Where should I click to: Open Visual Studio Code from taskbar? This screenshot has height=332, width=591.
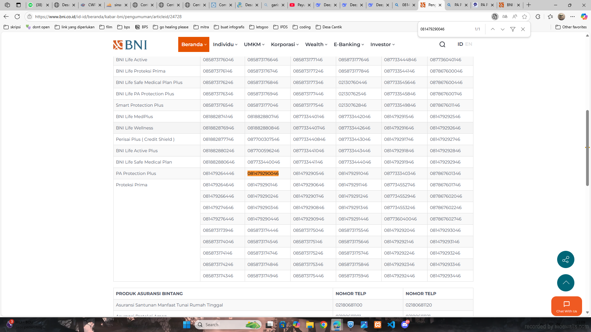[391, 325]
